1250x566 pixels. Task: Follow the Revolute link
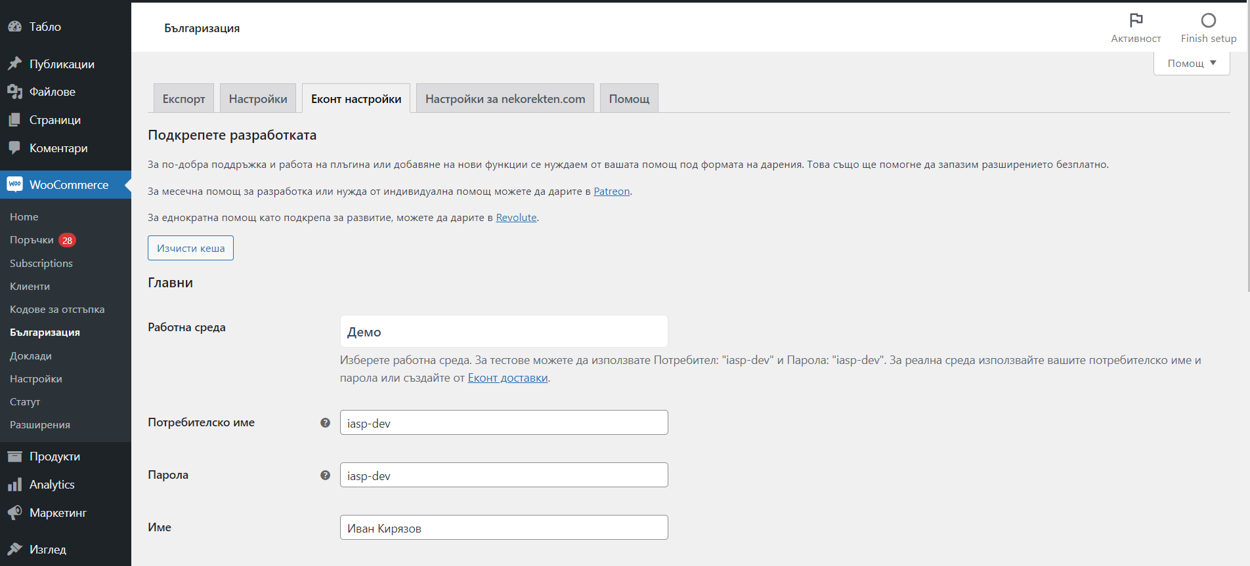point(516,218)
